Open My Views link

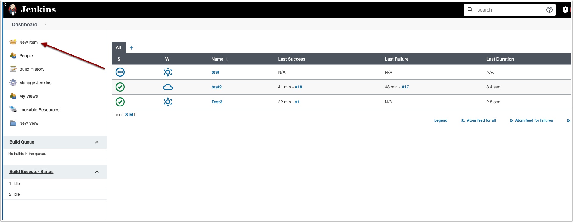tap(28, 96)
